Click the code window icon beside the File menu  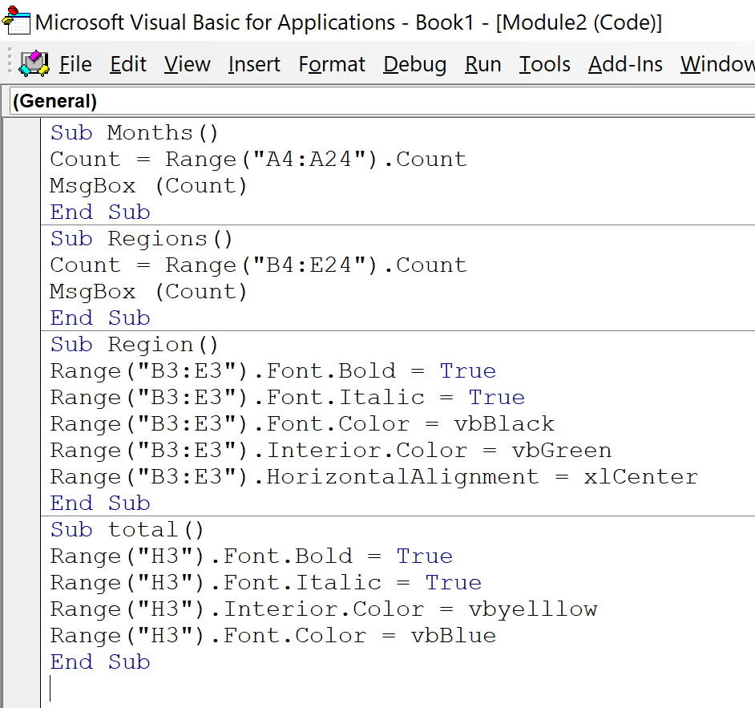pos(32,63)
